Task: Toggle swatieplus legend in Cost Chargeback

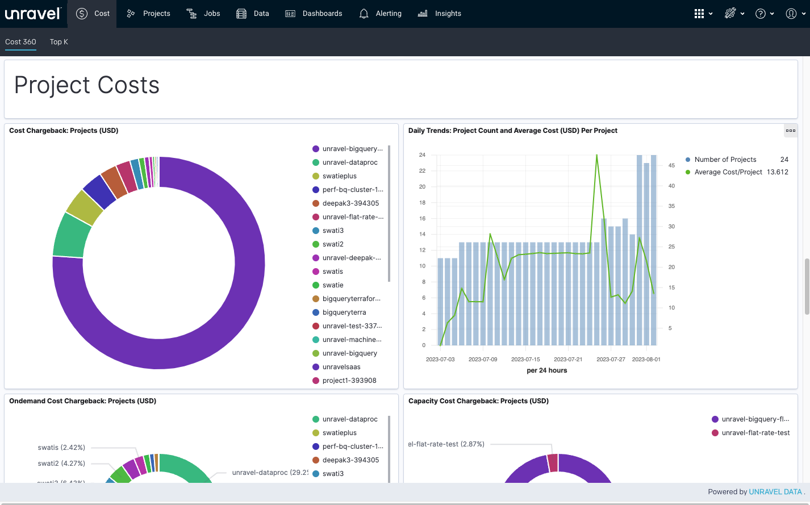Action: coord(335,176)
